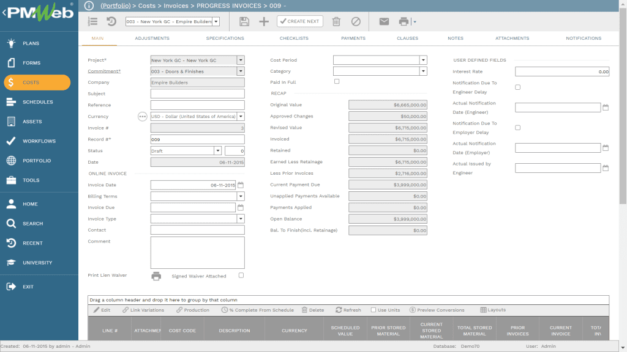The height and width of the screenshot is (352, 627).
Task: Save the invoice with the floppy disk icon
Action: (x=244, y=21)
